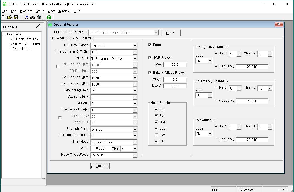This screenshot has height=192, width=294.
Task: Uncheck USB mode enable
Action: [156, 122]
